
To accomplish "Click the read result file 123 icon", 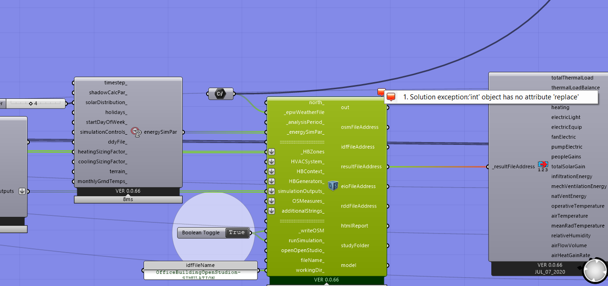I will pos(542,166).
